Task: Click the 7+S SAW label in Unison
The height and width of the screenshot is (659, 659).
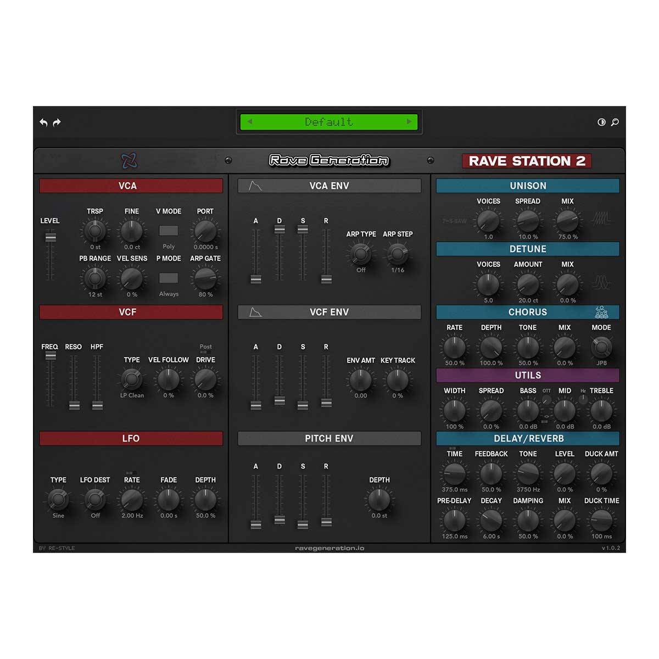Action: click(455, 221)
